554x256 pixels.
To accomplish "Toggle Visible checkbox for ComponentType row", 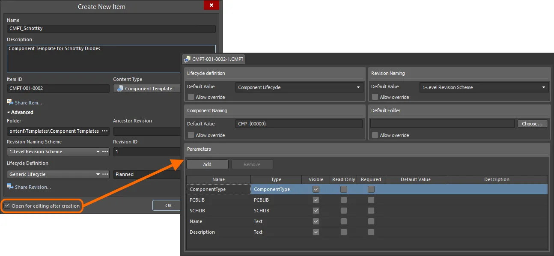I will [316, 189].
